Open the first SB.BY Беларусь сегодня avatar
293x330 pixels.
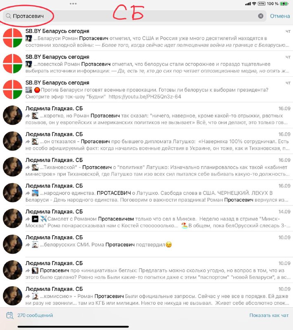pyautogui.click(x=13, y=38)
